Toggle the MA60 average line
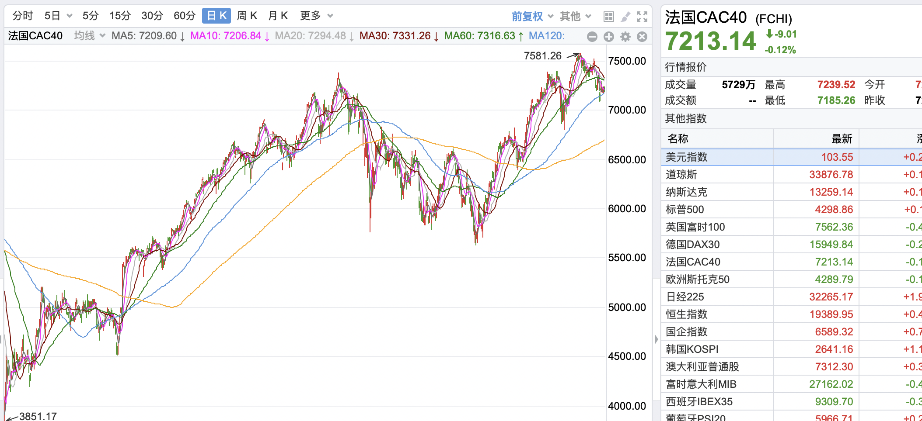The height and width of the screenshot is (421, 922). tap(483, 36)
